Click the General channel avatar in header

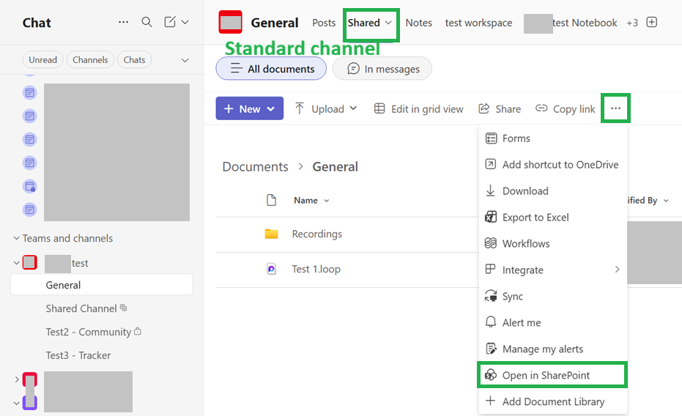[230, 22]
